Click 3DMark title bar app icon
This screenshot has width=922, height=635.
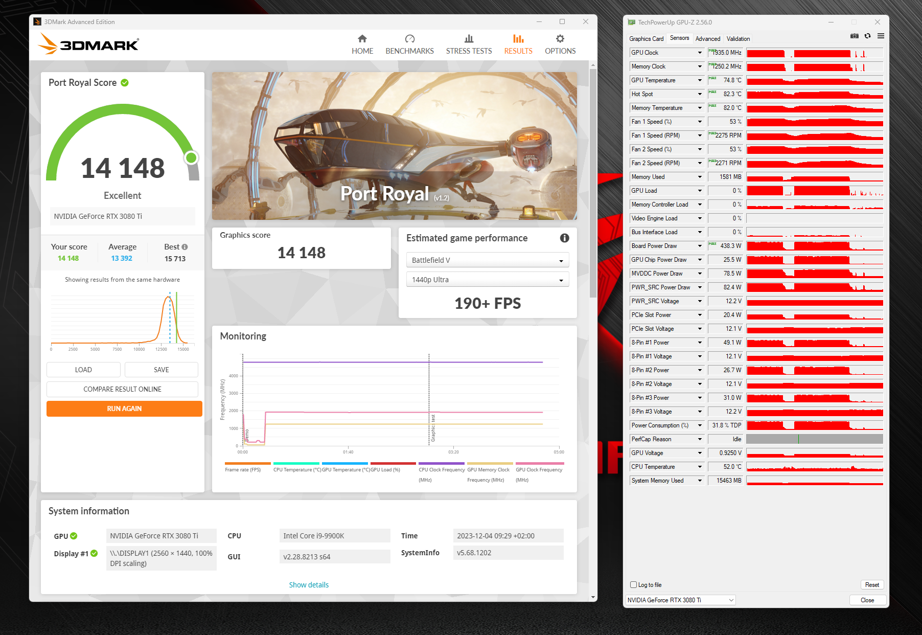click(37, 21)
